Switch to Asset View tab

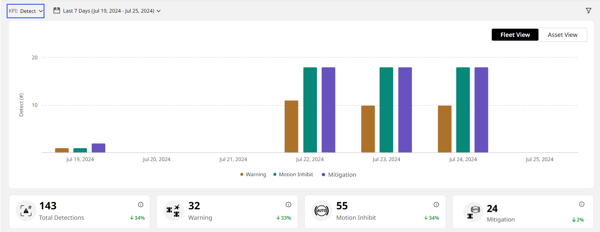[562, 35]
